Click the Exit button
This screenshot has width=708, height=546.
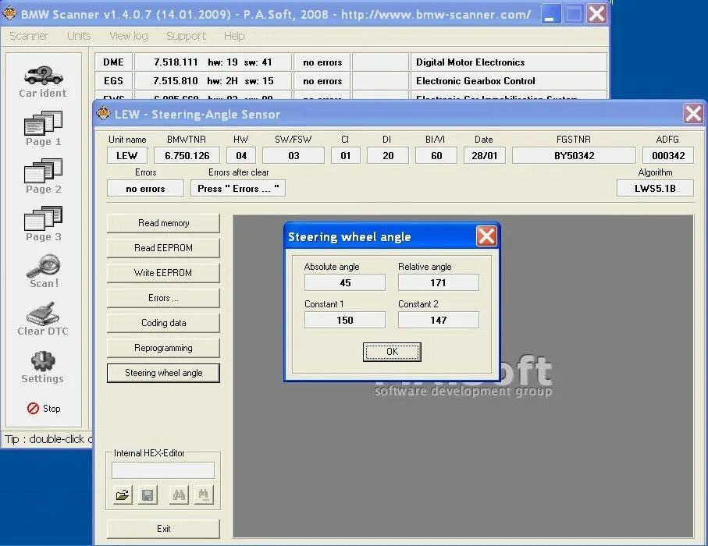(x=163, y=529)
